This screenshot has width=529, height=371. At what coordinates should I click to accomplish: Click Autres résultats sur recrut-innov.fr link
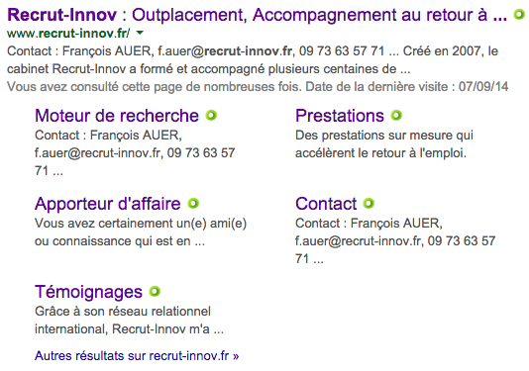(x=137, y=356)
